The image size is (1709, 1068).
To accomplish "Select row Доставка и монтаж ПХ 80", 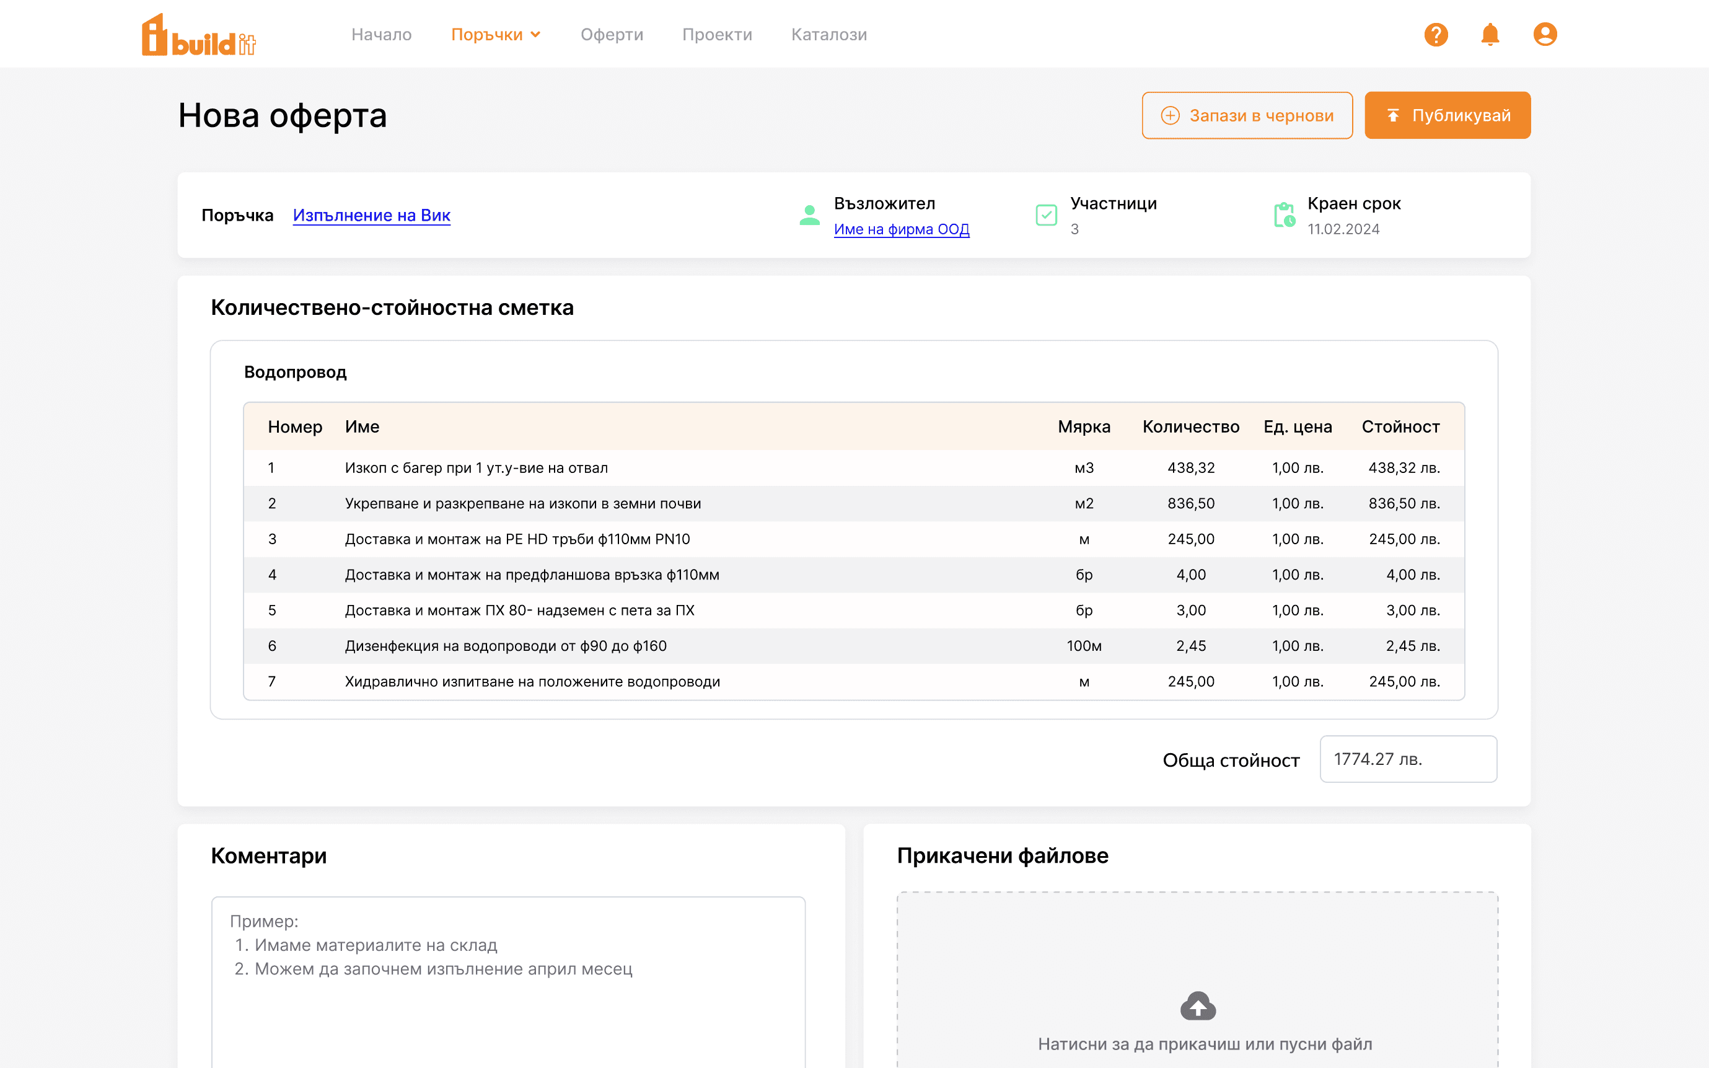I will (853, 611).
